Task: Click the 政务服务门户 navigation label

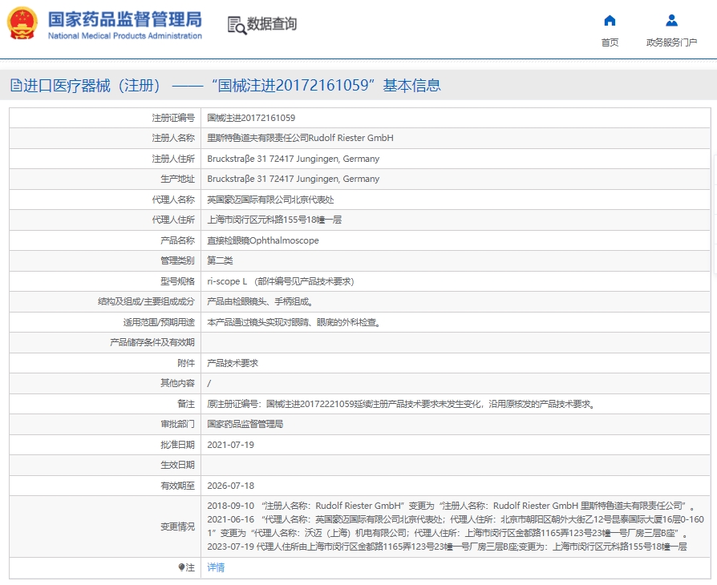Action: pyautogui.click(x=671, y=42)
